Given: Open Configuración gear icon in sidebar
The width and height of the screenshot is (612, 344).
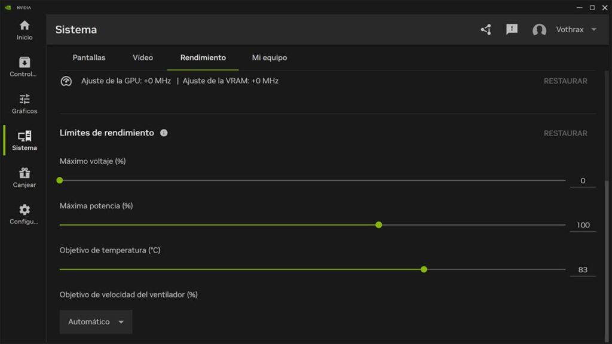Looking at the screenshot, I should point(25,210).
